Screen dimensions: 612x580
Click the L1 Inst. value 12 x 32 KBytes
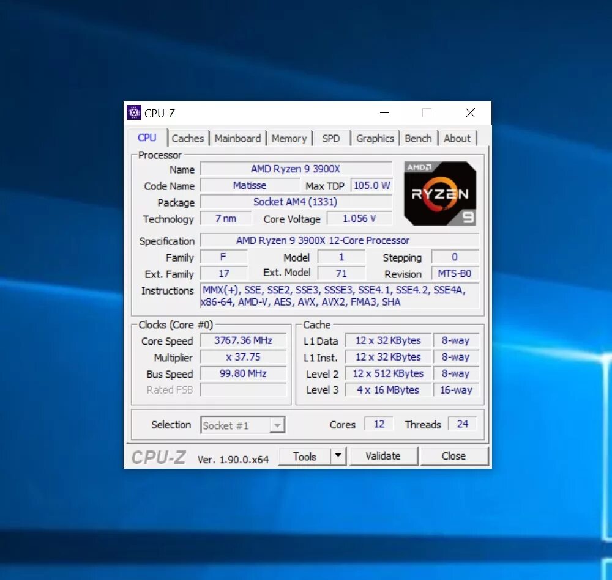tap(388, 357)
